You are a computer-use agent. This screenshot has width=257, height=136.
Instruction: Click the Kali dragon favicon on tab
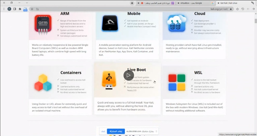coord(252,3)
